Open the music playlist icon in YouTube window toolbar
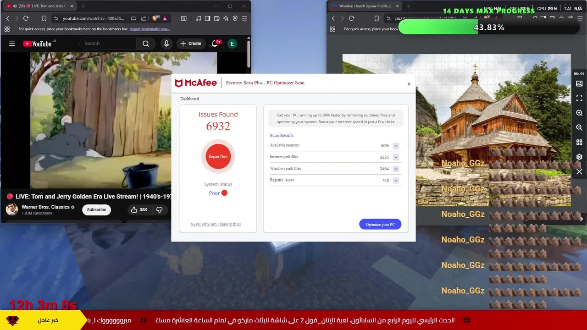The height and width of the screenshot is (330, 587). pyautogui.click(x=198, y=18)
